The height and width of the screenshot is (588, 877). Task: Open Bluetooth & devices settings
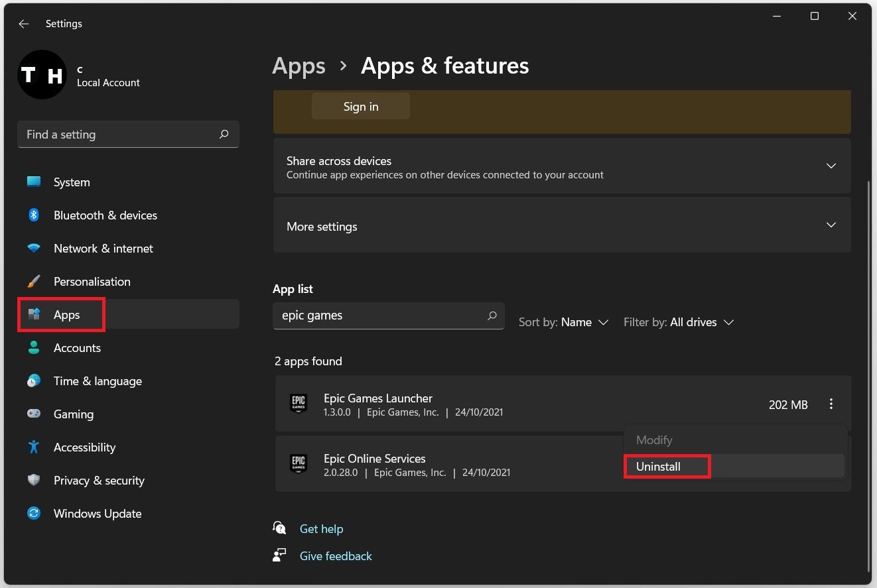(105, 215)
